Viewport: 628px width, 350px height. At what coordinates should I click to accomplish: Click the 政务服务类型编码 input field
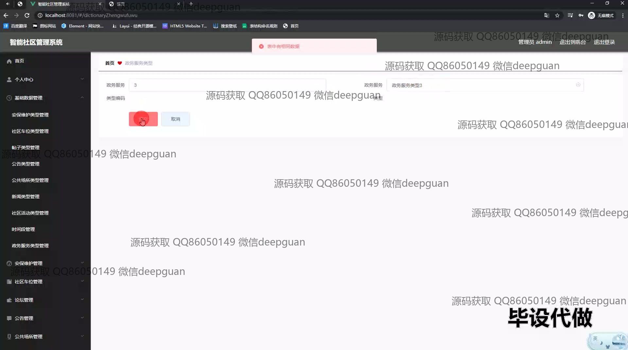pos(227,85)
